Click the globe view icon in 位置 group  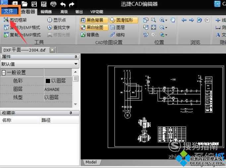point(162,34)
